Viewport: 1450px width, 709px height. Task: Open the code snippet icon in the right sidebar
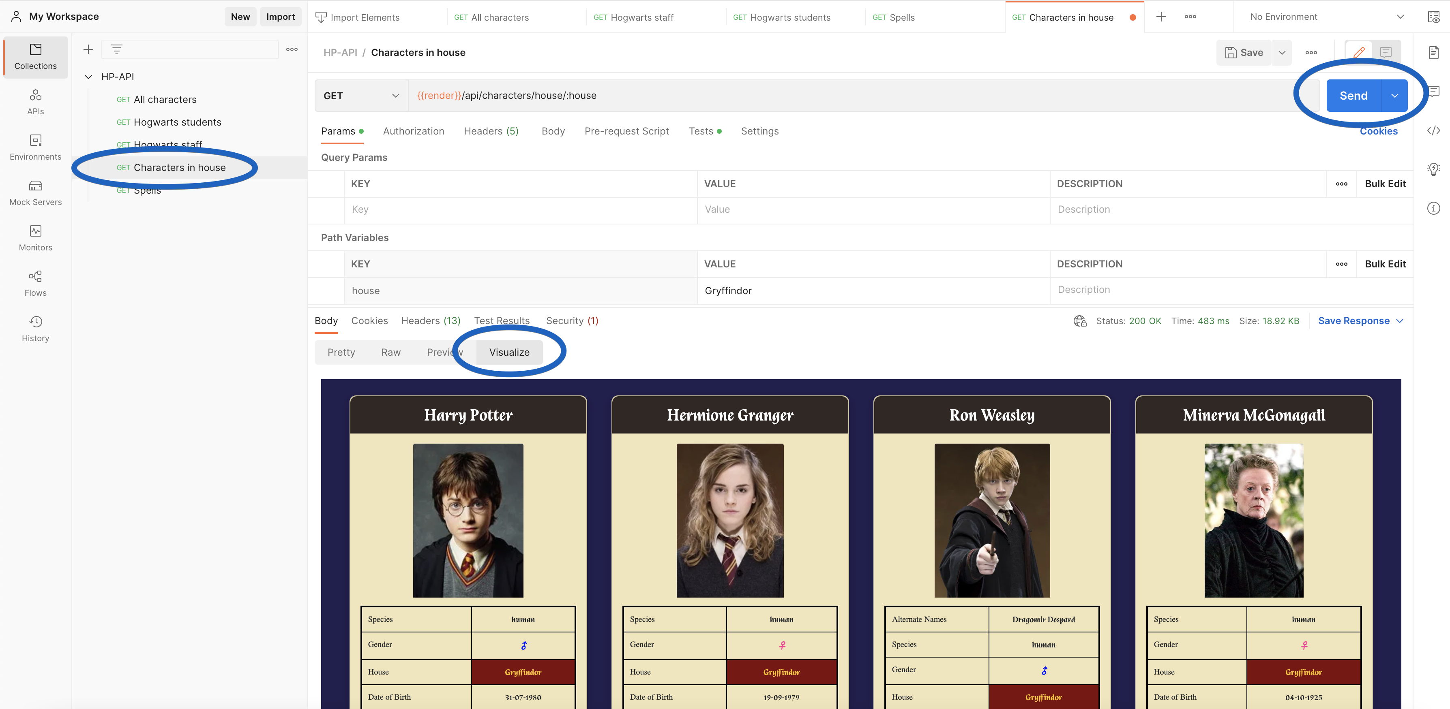(x=1434, y=130)
